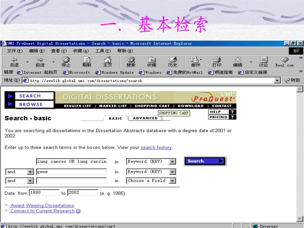Expand the address bar dropdown
Screen dimensions: 304x228
[278, 80]
